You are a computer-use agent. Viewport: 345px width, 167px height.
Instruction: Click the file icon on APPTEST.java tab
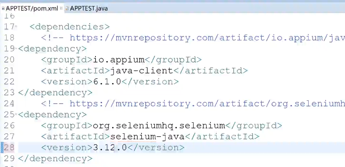[67, 9]
